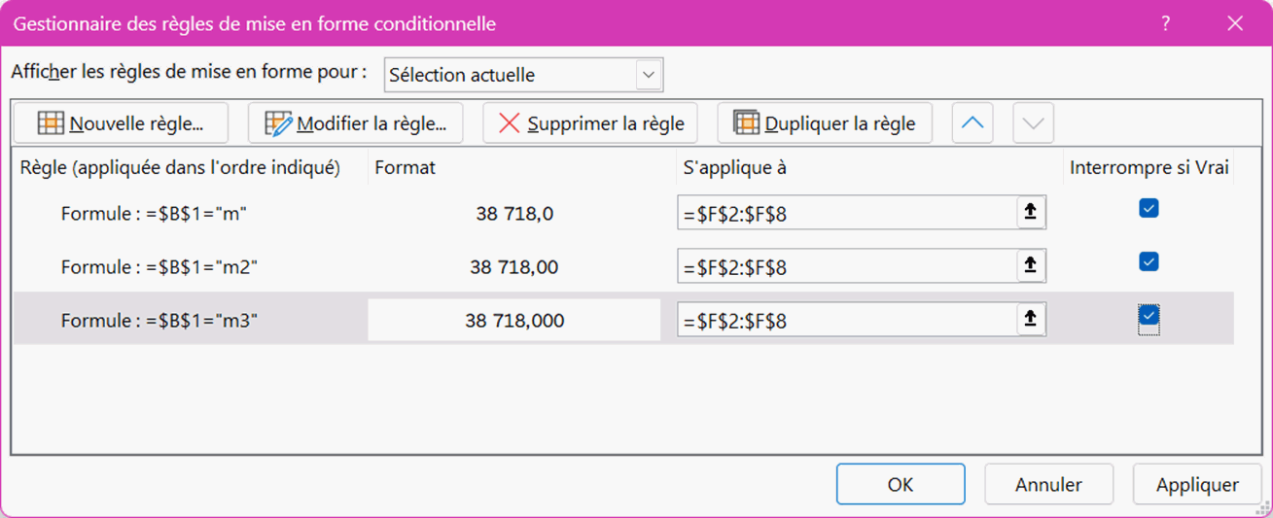Collapse range selector for "m" rule
Viewport: 1273px width, 518px height.
[x=1031, y=213]
